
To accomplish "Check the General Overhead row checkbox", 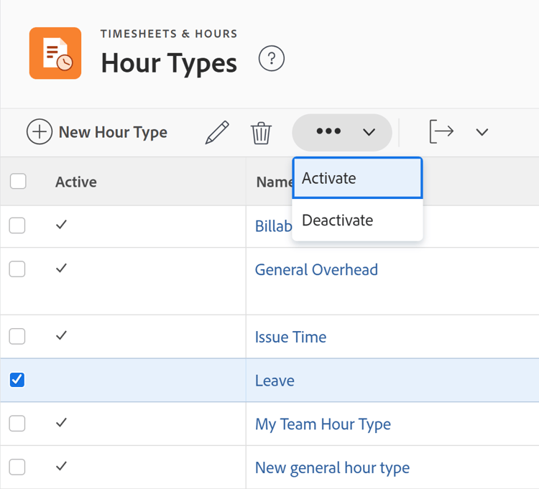I will 17,269.
